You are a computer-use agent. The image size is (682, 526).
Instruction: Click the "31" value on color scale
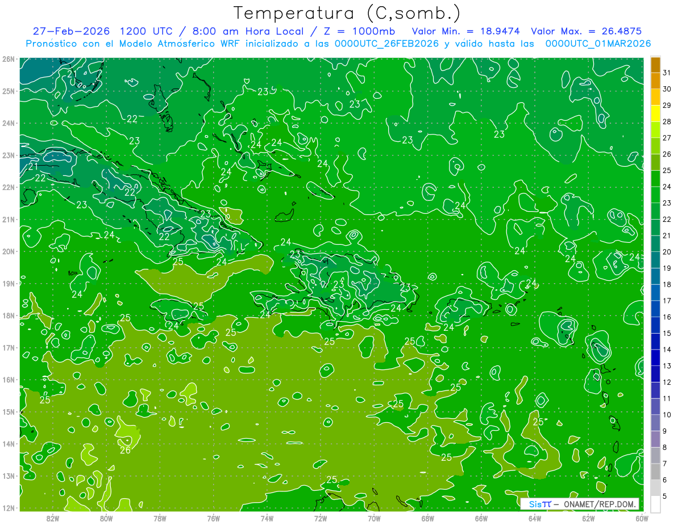pyautogui.click(x=667, y=73)
